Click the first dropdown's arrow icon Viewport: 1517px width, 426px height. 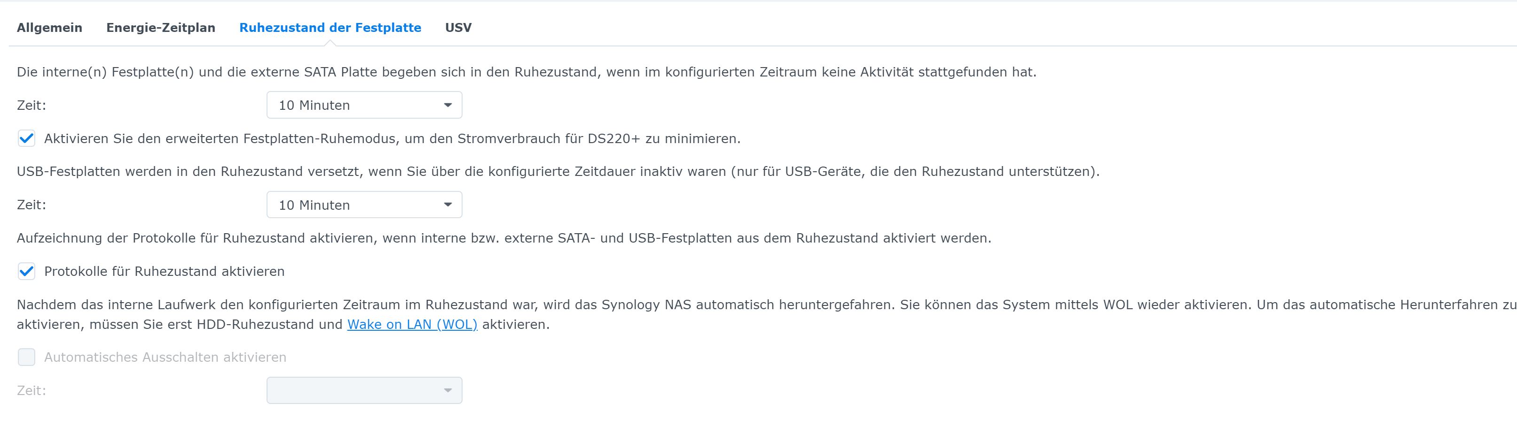[448, 105]
